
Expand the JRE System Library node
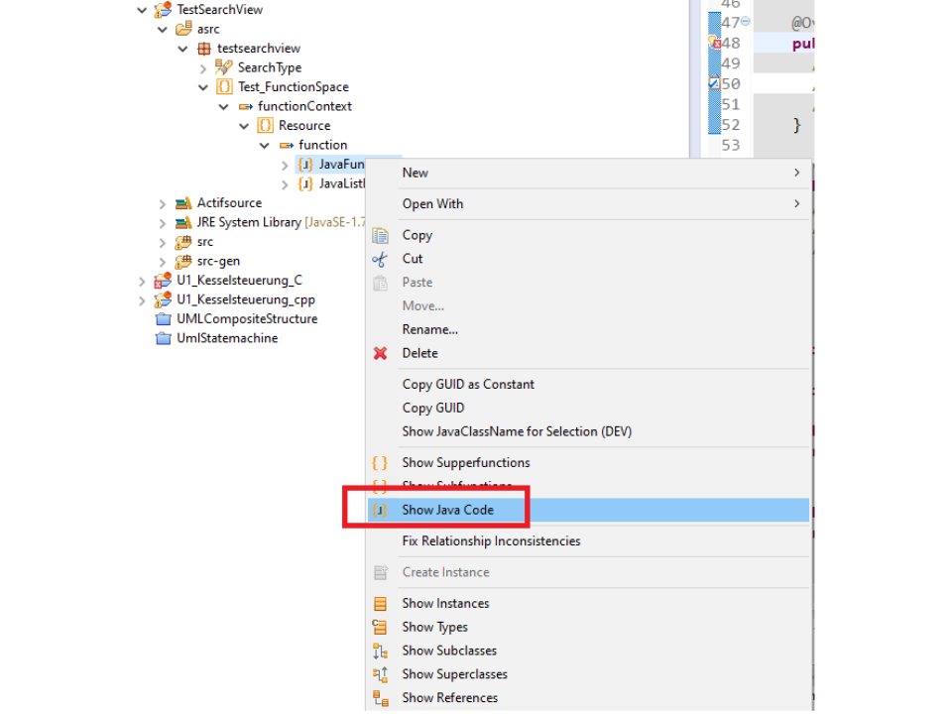click(163, 223)
